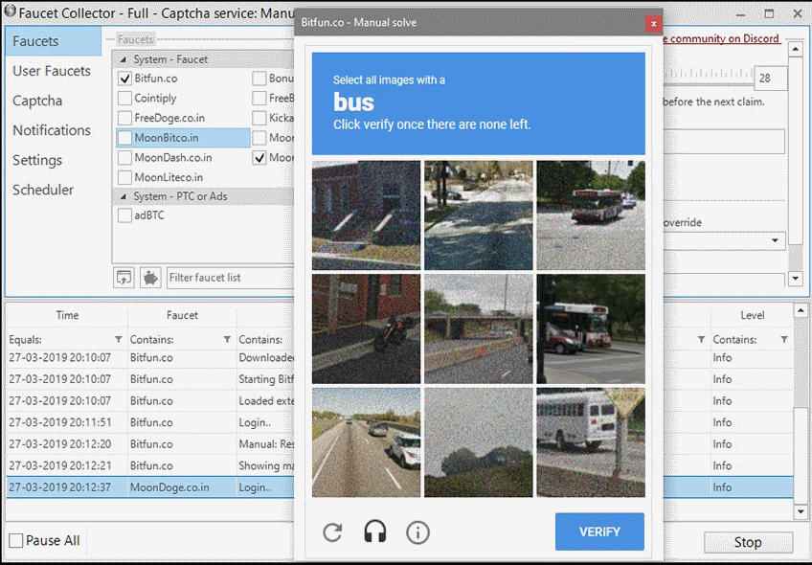Click the empty text field right of the Manual solve dialog
This screenshot has width=812, height=565.
tap(724, 142)
